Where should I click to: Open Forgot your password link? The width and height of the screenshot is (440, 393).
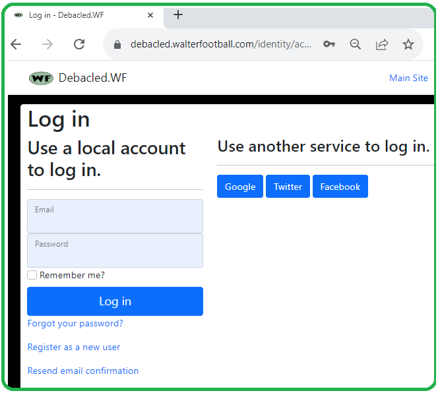[x=75, y=323]
